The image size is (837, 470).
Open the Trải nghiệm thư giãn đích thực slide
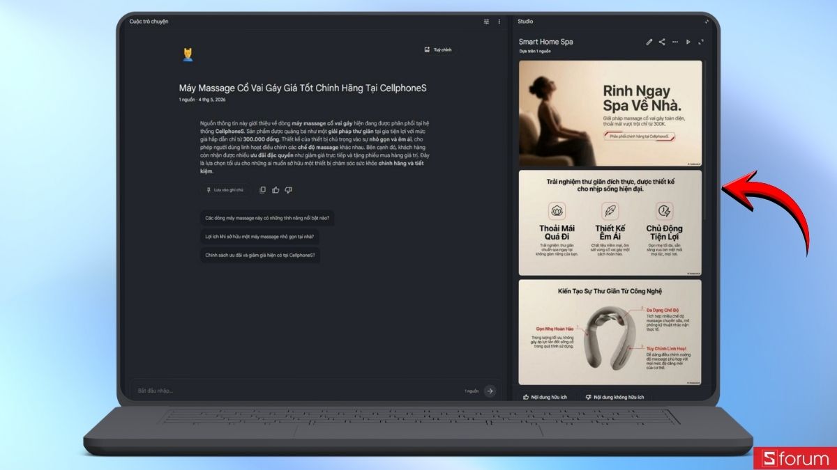610,223
